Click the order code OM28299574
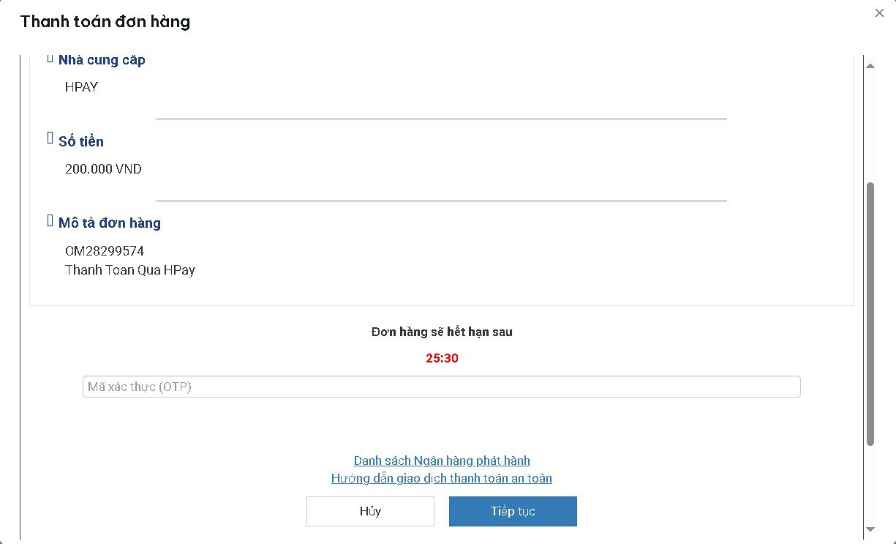The image size is (896, 544). (x=105, y=251)
